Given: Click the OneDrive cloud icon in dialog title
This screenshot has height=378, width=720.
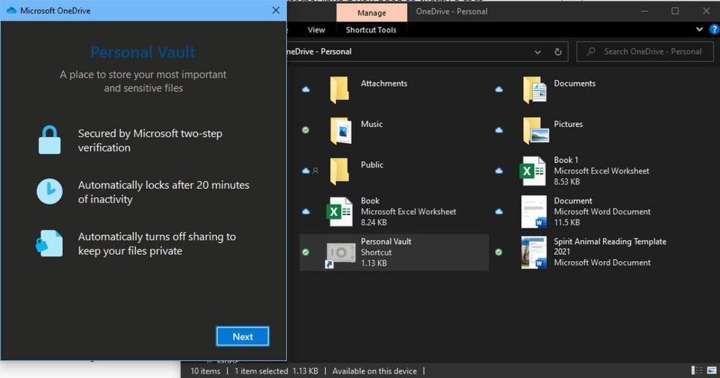Looking at the screenshot, I should (x=11, y=11).
